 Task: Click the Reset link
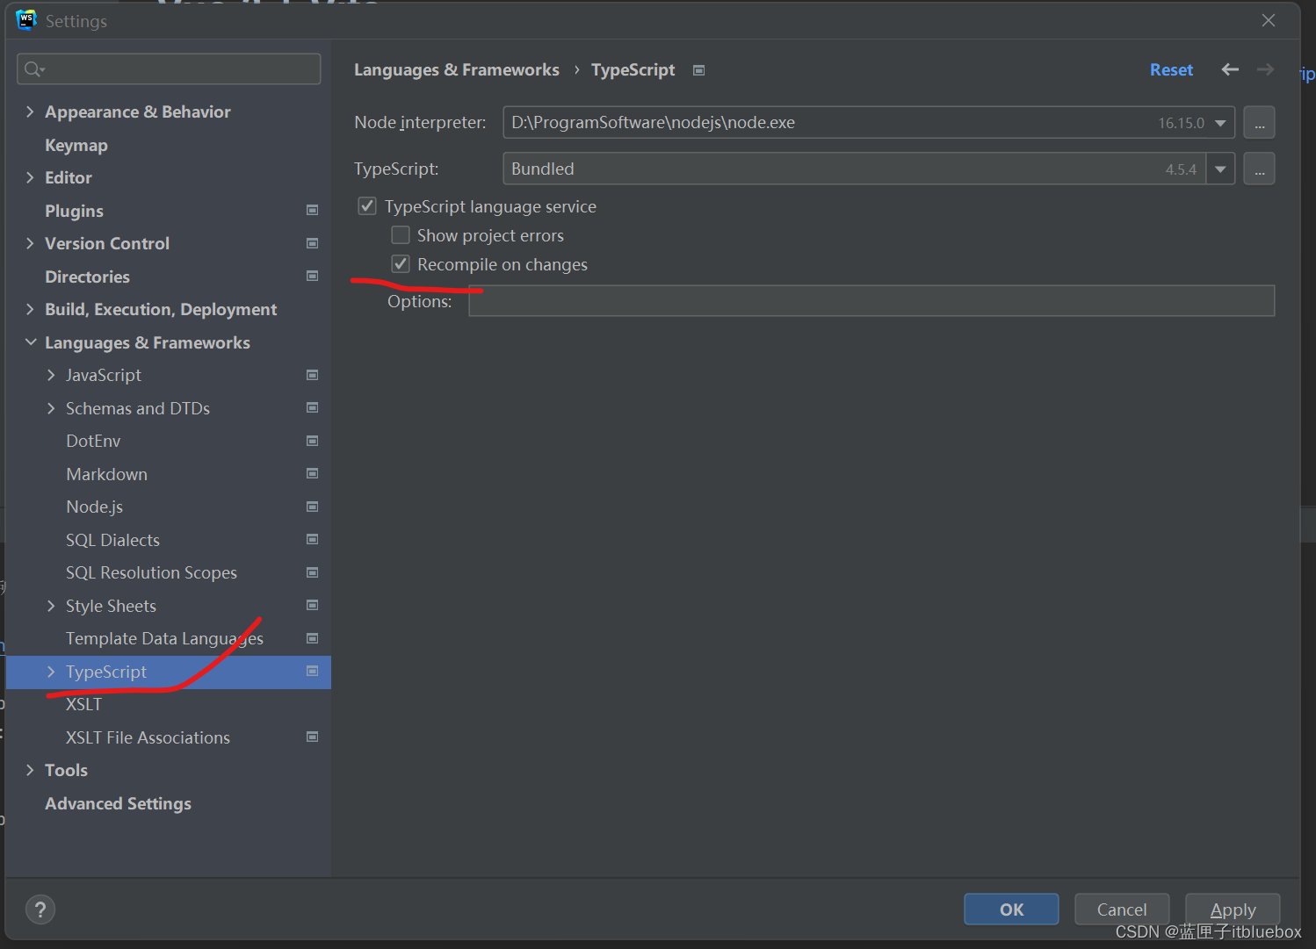[x=1171, y=69]
